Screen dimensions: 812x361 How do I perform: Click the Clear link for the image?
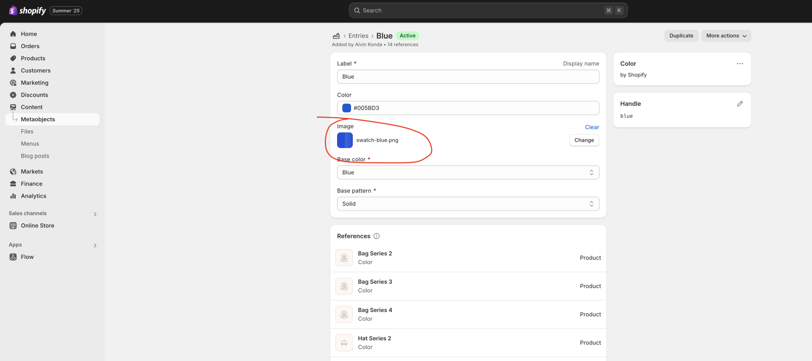click(x=592, y=127)
